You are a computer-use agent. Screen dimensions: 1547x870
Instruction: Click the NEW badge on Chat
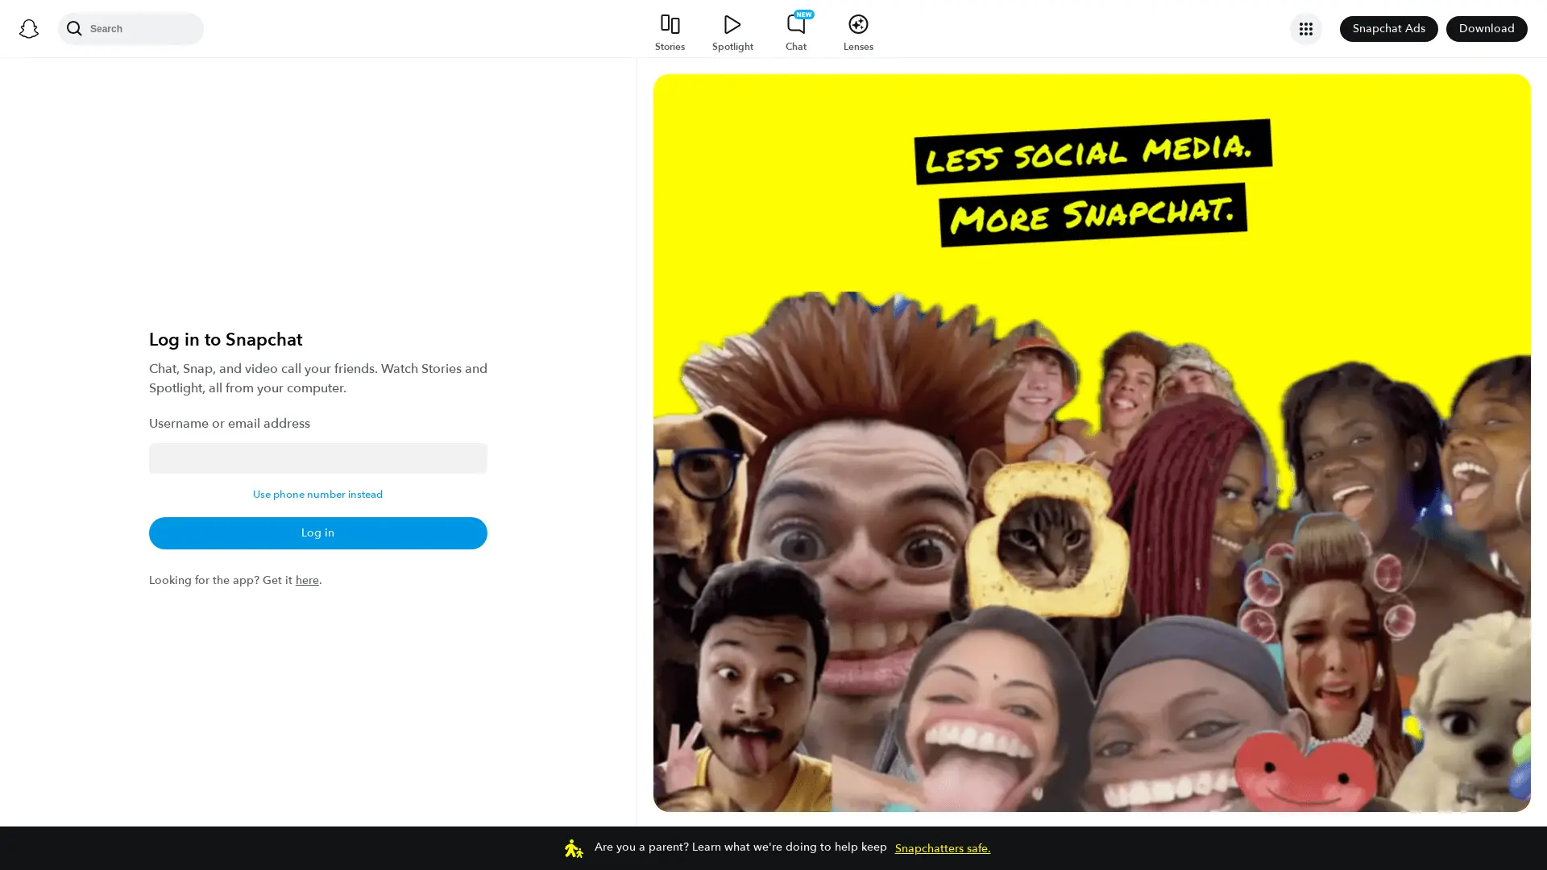804,14
